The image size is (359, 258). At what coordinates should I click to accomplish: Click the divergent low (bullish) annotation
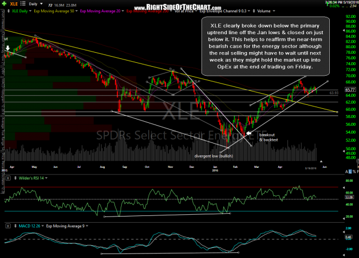pyautogui.click(x=214, y=156)
